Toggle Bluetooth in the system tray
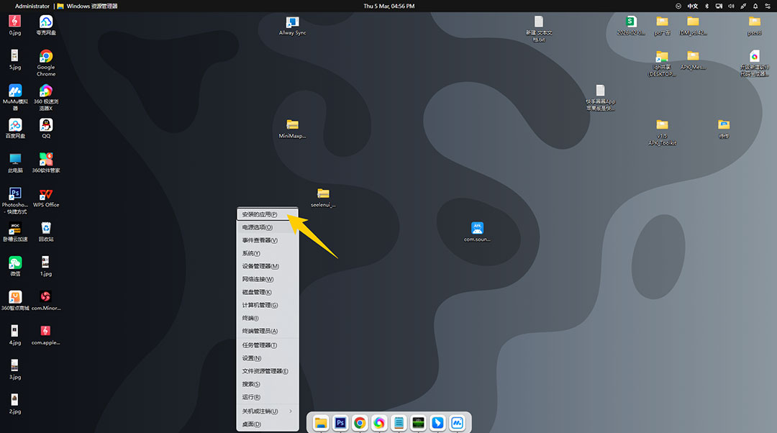Viewport: 777px width, 433px height. pos(707,6)
